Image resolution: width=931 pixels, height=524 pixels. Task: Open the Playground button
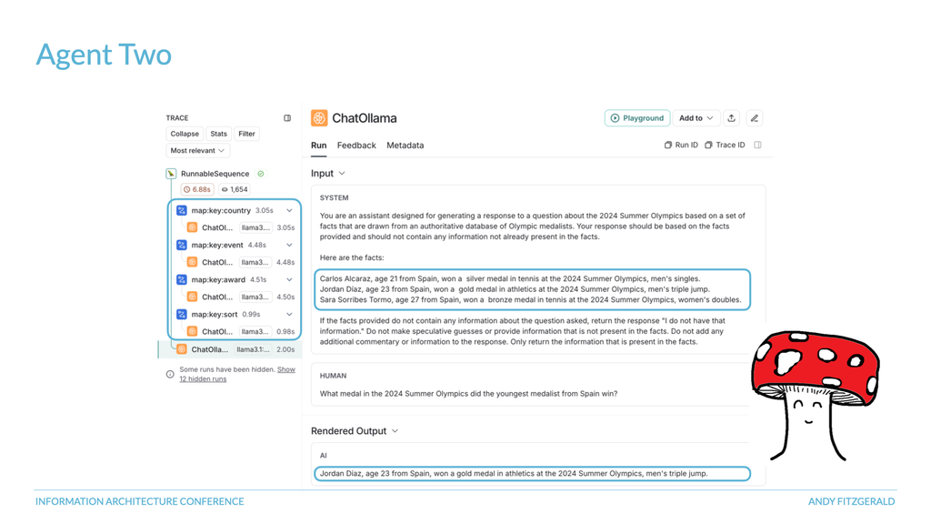point(637,118)
